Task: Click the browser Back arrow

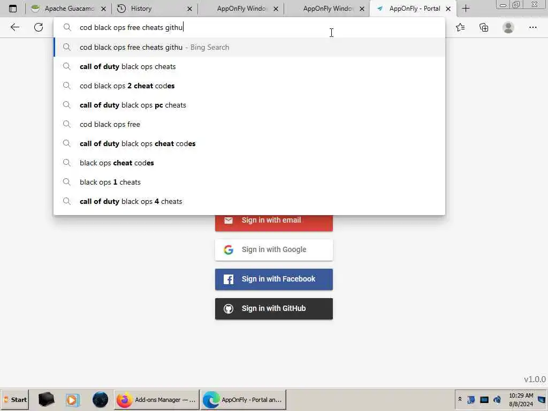Action: [14, 27]
